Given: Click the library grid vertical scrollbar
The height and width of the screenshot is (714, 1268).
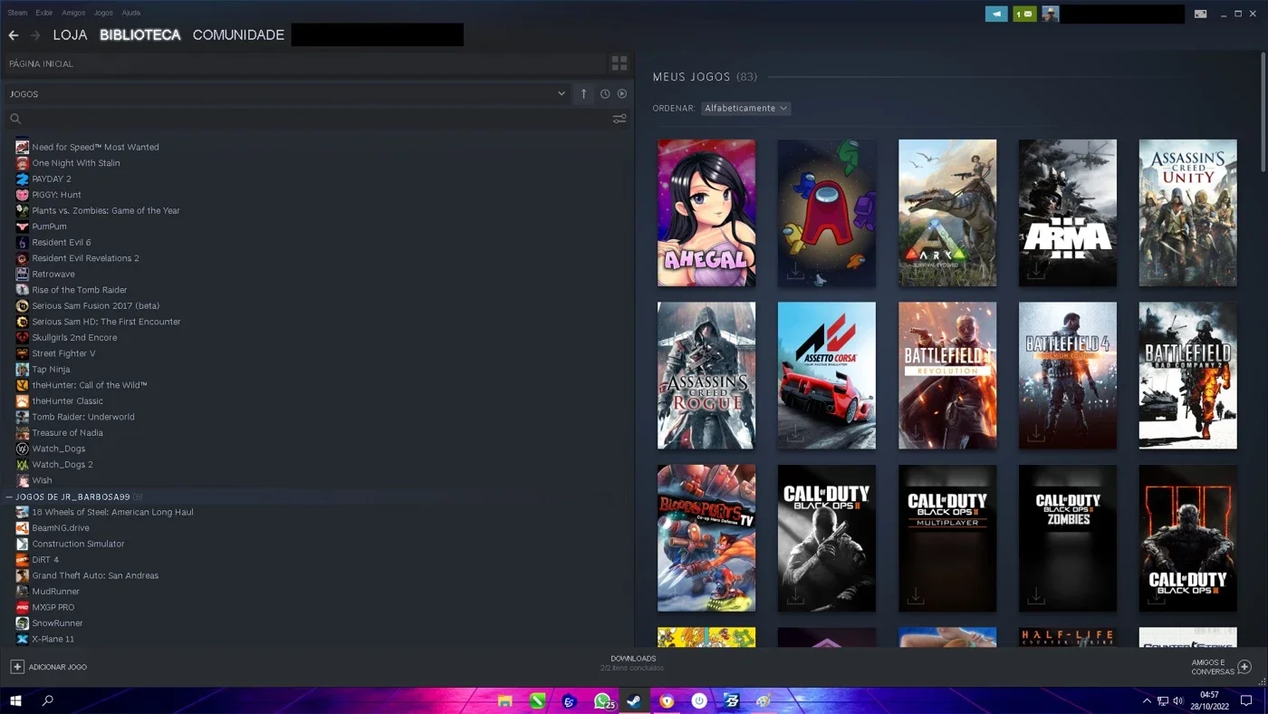Looking at the screenshot, I should coord(1263,111).
